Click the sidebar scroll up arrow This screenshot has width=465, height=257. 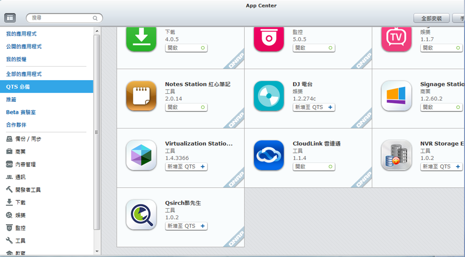97,31
